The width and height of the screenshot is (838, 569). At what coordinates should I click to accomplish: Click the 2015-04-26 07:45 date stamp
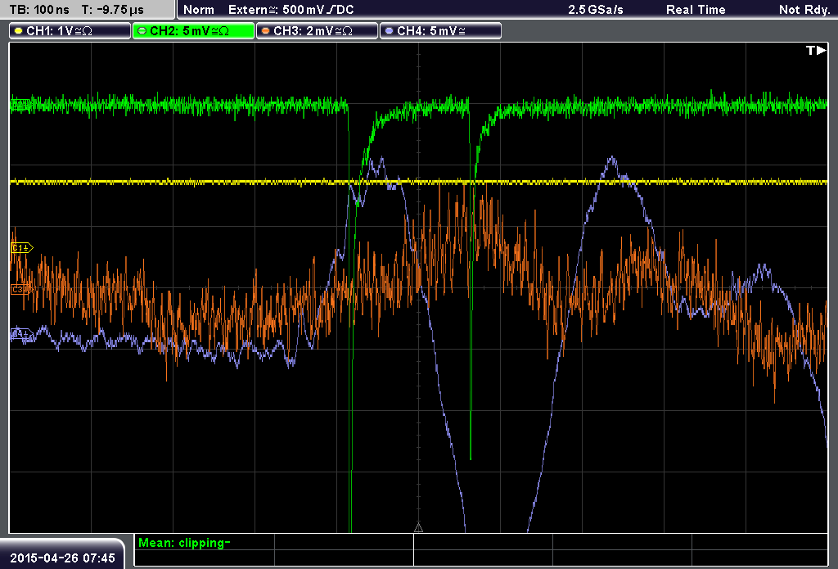tap(62, 558)
